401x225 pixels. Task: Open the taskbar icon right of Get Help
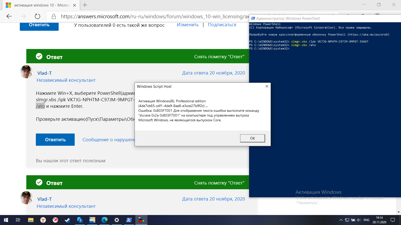(x=92, y=220)
